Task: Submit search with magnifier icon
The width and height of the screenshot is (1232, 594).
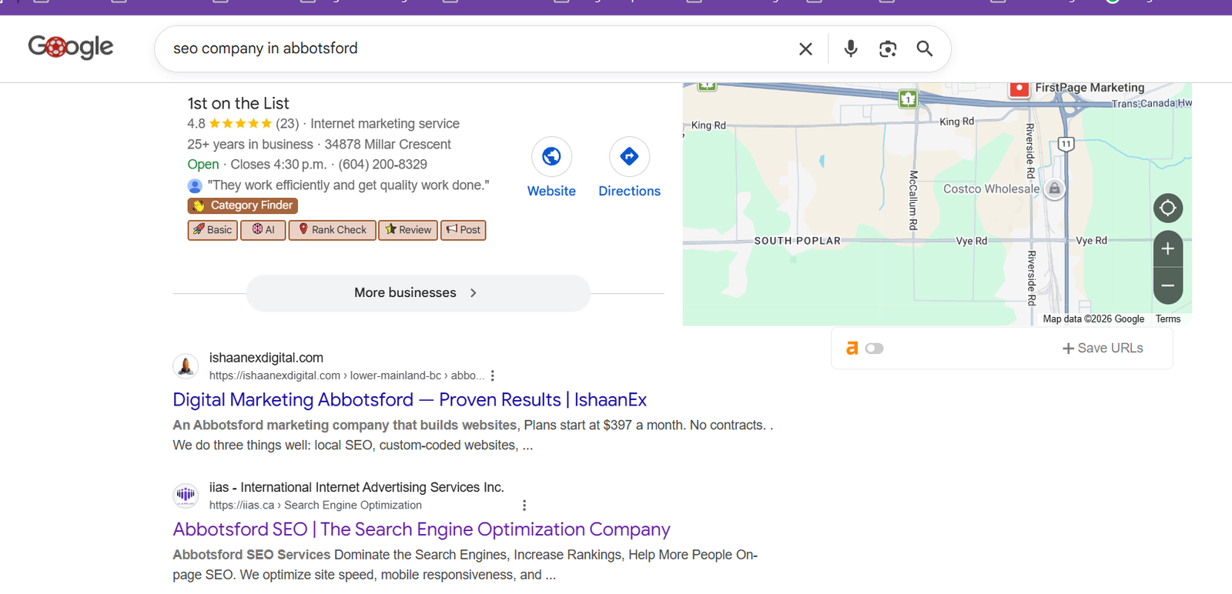Action: [x=925, y=48]
